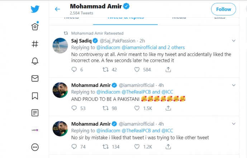Like Saj Sadiq's tweet
Viewport: 247px width, 158px height.
click(137, 70)
